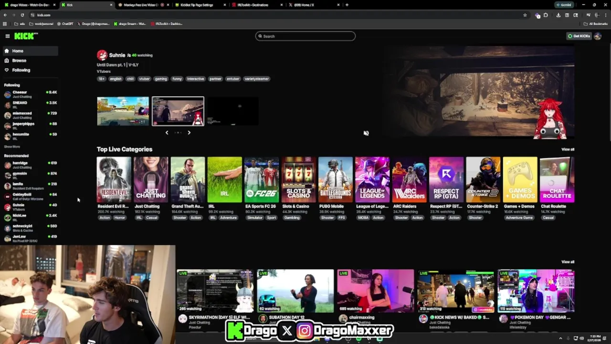The image size is (611, 344).
Task: Open the SKYRIMATHON live stream thumbnail
Action: (215, 291)
